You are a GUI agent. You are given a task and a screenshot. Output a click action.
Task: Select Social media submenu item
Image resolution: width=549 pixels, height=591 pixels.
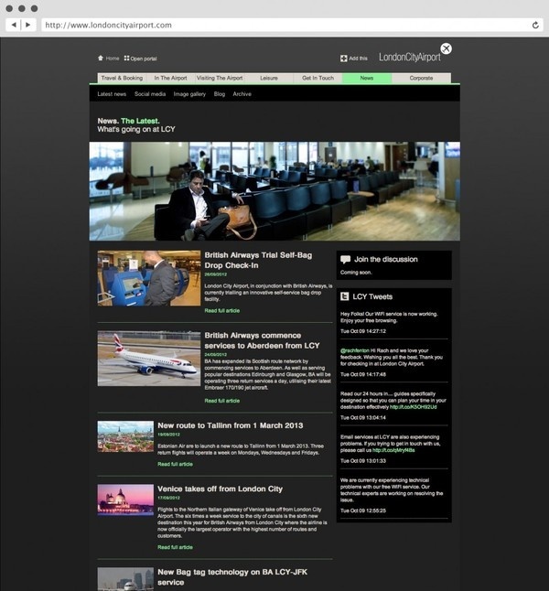[150, 94]
